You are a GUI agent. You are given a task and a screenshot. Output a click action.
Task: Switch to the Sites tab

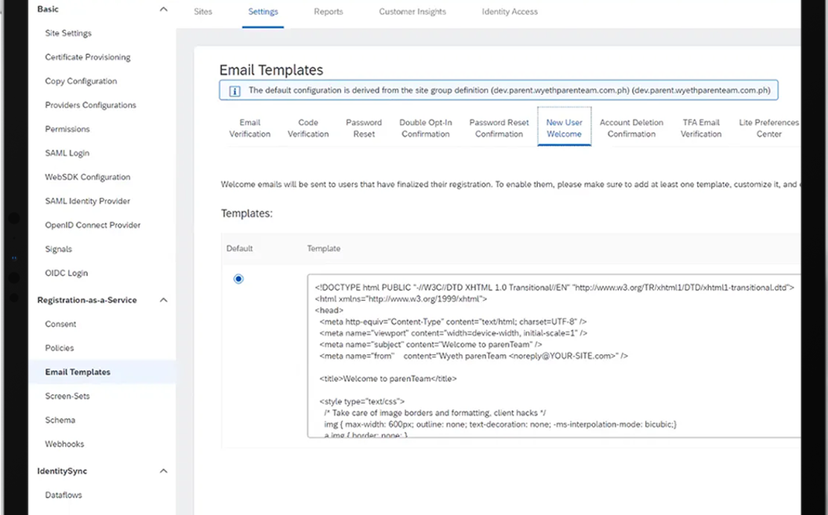[202, 12]
